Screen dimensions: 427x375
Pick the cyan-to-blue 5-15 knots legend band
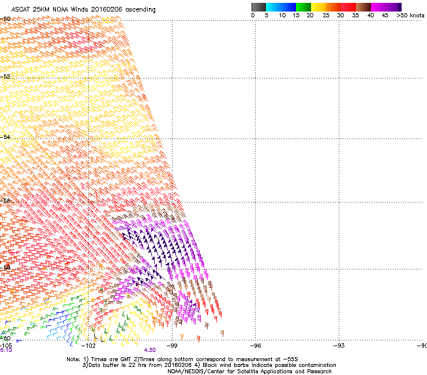(281, 7)
